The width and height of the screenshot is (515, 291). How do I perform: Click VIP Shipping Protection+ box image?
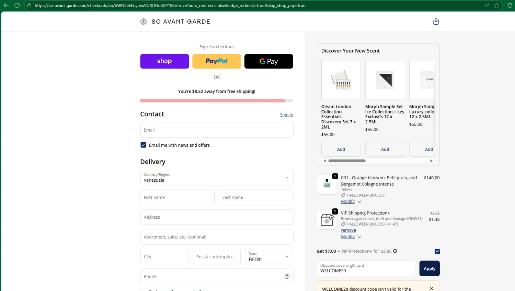(327, 220)
